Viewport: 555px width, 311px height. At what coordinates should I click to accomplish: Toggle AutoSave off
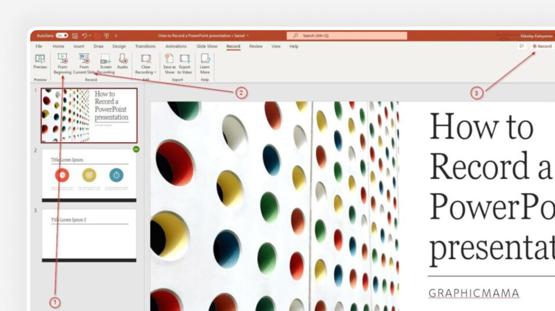point(61,36)
